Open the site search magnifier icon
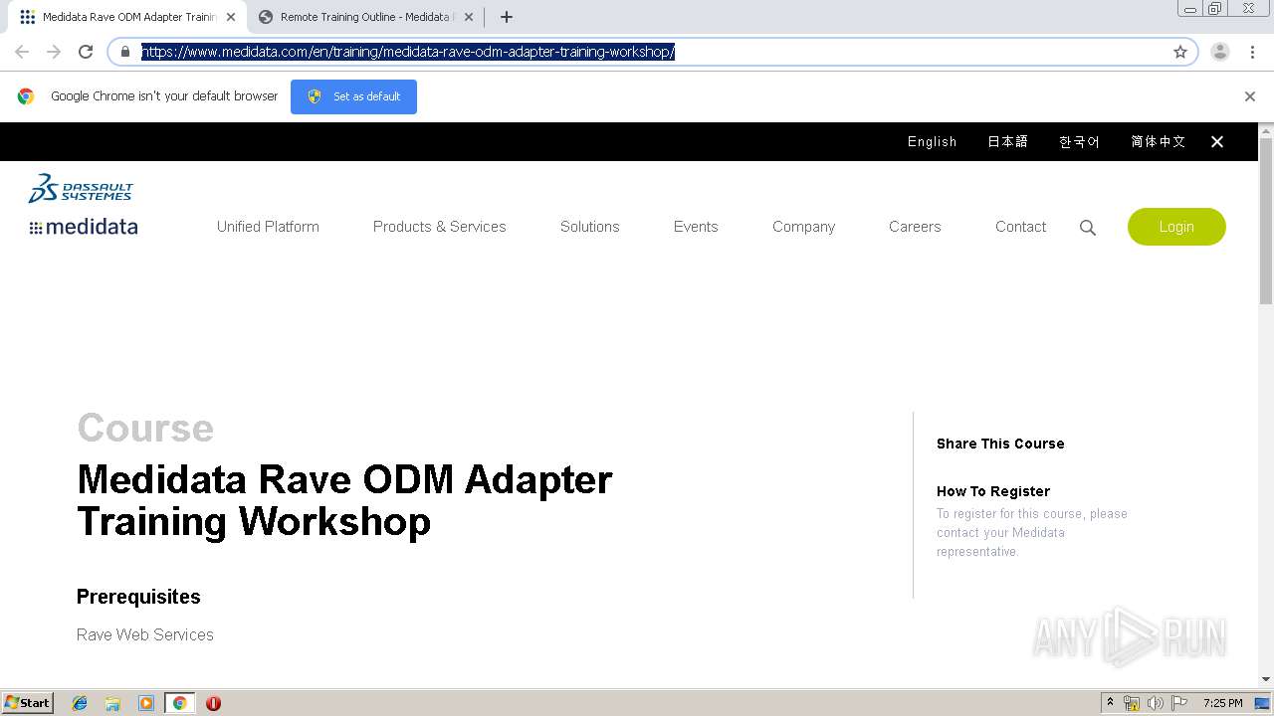This screenshot has height=716, width=1274. [1088, 228]
